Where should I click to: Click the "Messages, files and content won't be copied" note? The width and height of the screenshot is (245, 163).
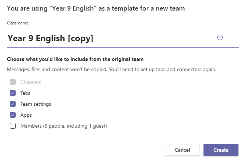112,69
